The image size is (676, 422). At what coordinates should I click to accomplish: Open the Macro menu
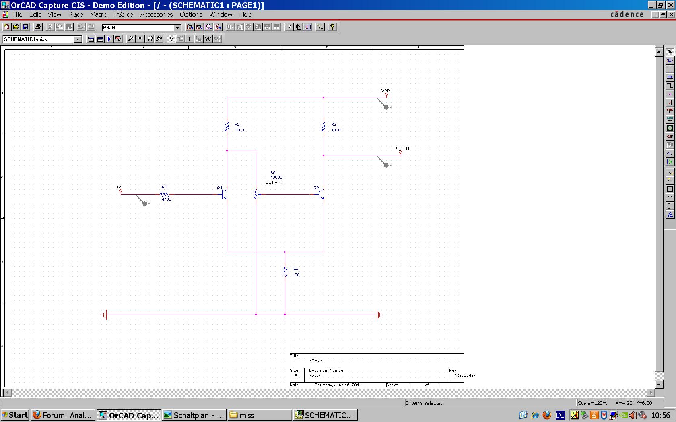click(99, 14)
